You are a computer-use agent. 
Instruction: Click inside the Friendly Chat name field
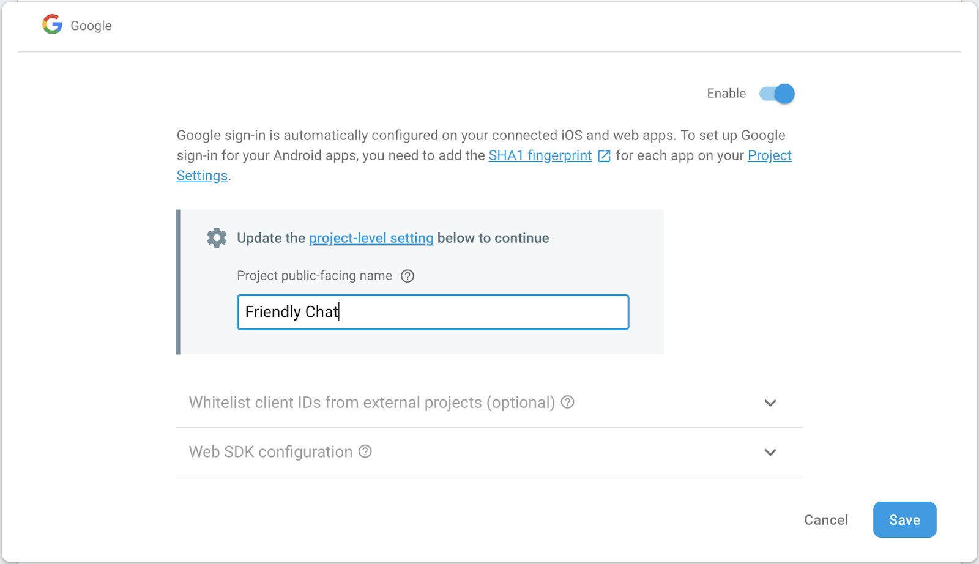433,312
